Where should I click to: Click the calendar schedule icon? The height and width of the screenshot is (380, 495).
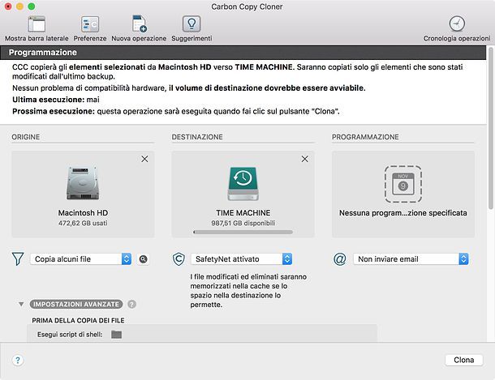403,184
